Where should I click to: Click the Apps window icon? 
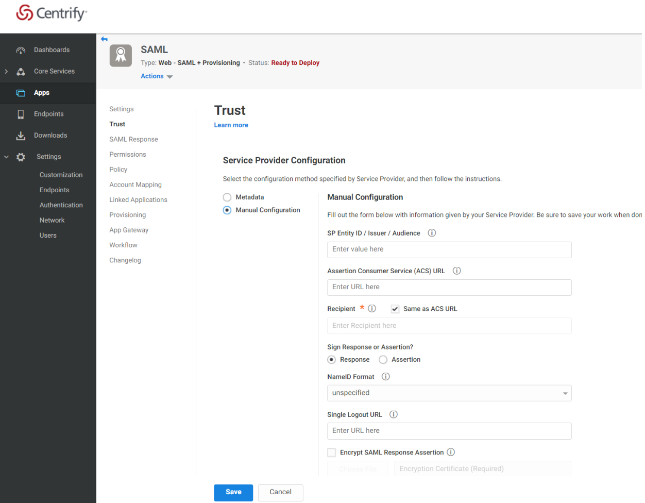(x=21, y=93)
